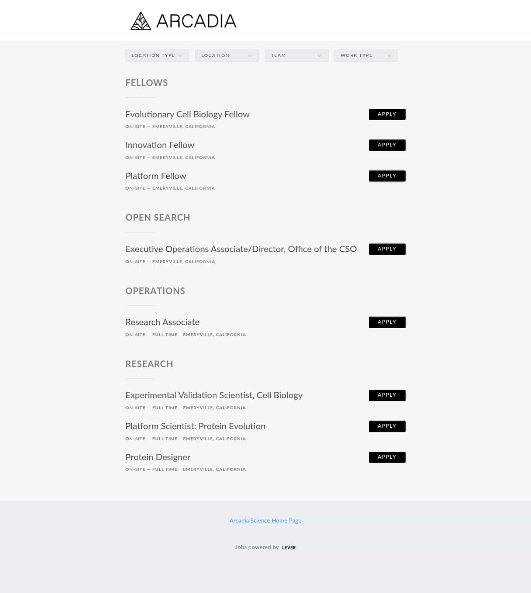The height and width of the screenshot is (593, 531).
Task: Open the Arcadia Science Home Page link
Action: [x=265, y=521]
